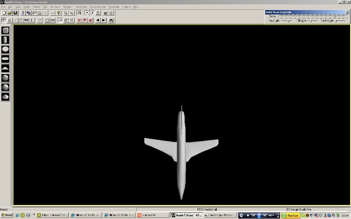Viewport: 351px width, 219px height.
Task: Add a cylinder primitive from left palette
Action: click(x=5, y=40)
